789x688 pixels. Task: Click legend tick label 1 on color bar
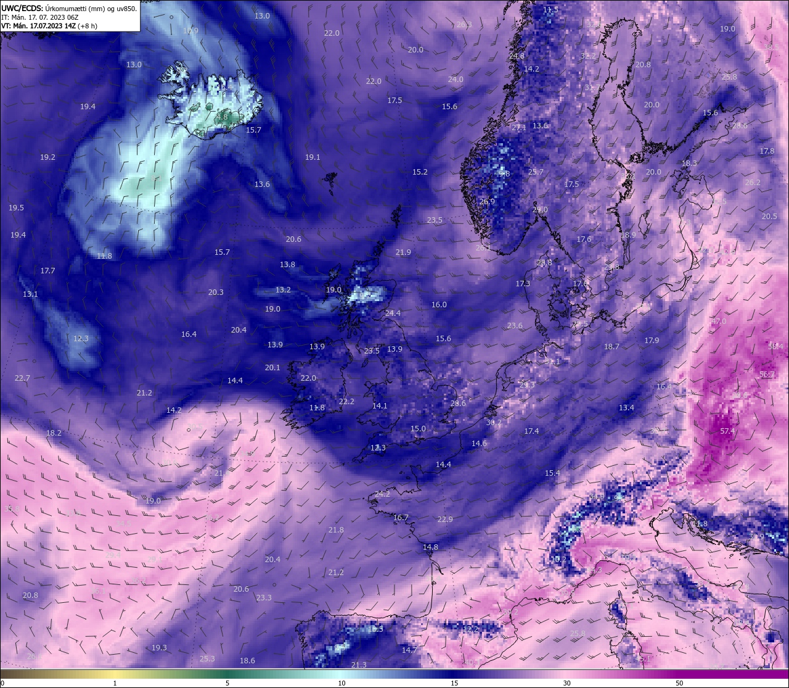[x=115, y=683]
